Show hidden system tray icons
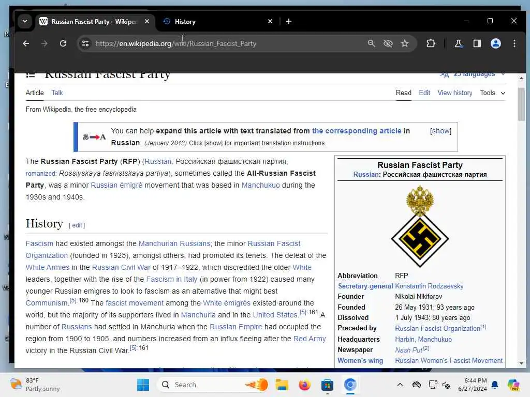This screenshot has width=530, height=397. (400, 385)
